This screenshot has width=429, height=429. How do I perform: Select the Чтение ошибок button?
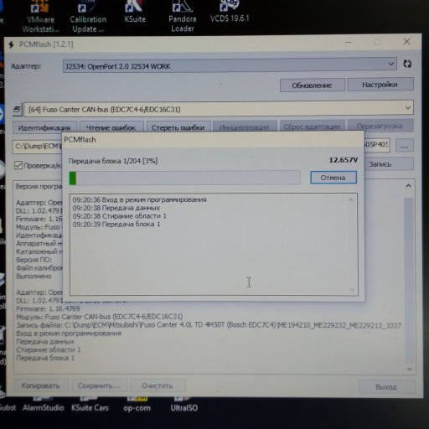(111, 127)
